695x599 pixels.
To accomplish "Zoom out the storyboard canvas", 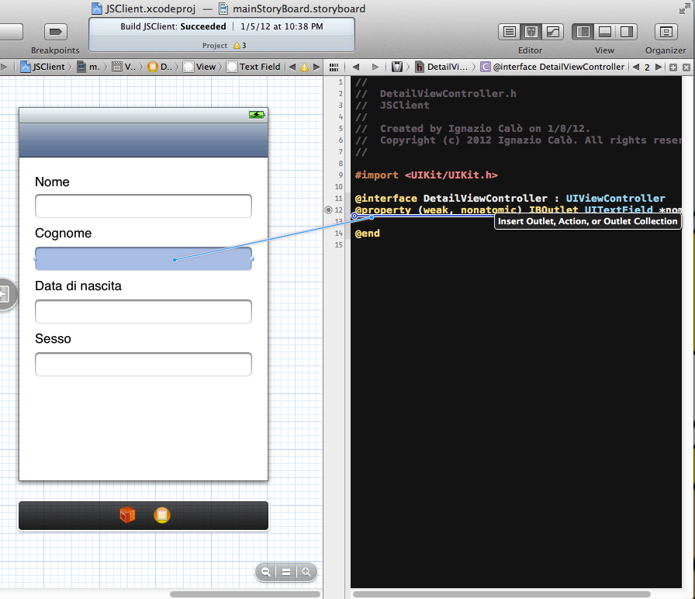I will click(266, 572).
